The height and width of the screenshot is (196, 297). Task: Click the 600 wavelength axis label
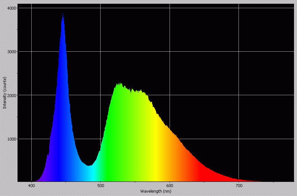pos(170,186)
